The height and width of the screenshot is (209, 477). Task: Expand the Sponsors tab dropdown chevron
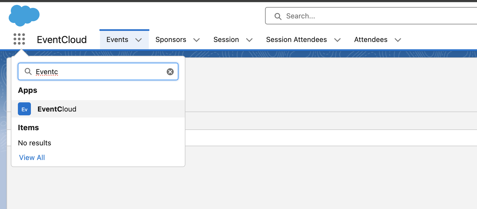point(196,40)
